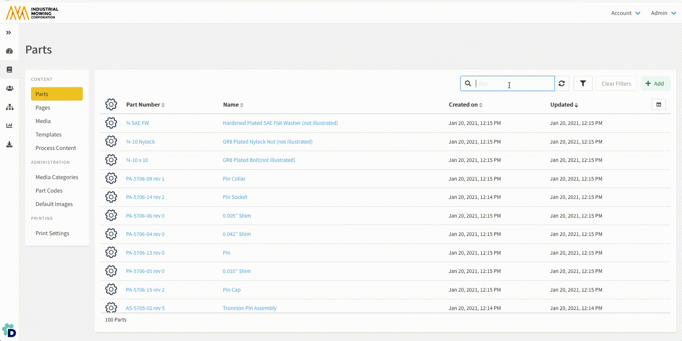Toggle column chooser in table header

[x=658, y=105]
